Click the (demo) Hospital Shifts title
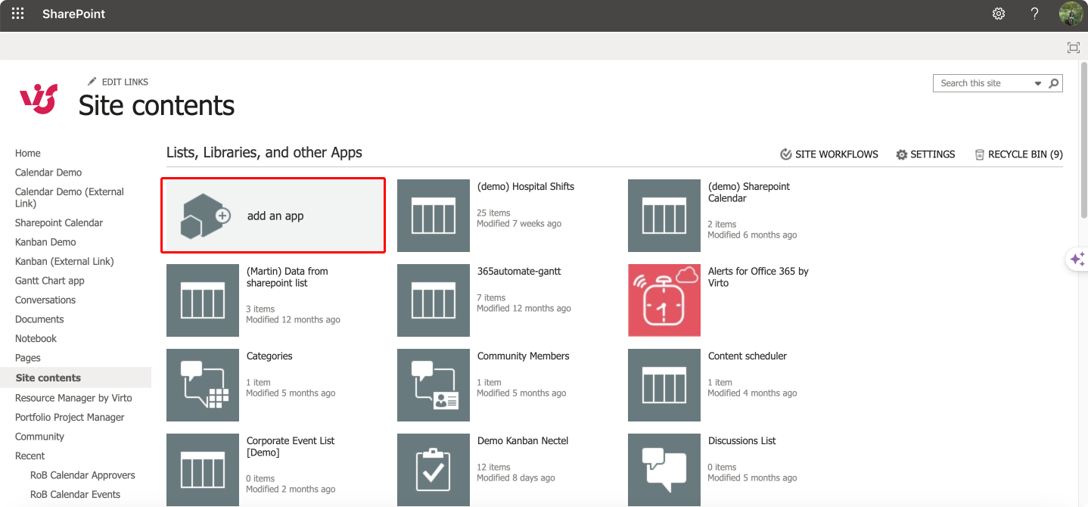Image resolution: width=1088 pixels, height=507 pixels. [x=526, y=186]
